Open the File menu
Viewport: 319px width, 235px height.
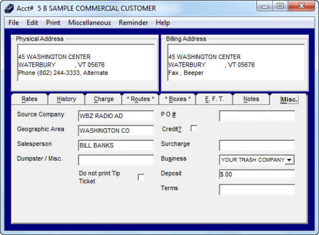point(14,22)
